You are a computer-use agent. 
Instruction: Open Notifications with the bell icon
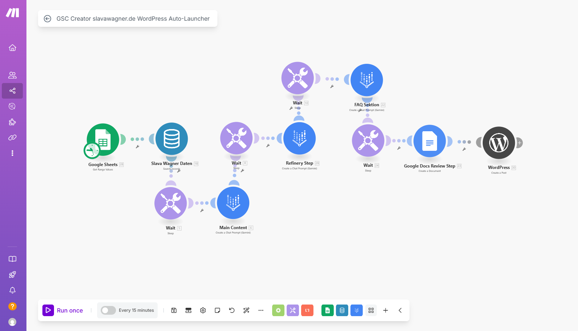[x=12, y=290]
